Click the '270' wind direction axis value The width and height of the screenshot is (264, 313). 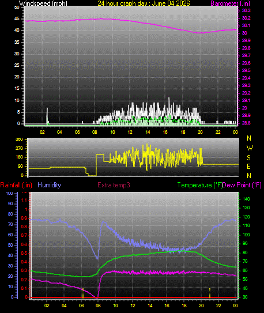tap(19, 148)
